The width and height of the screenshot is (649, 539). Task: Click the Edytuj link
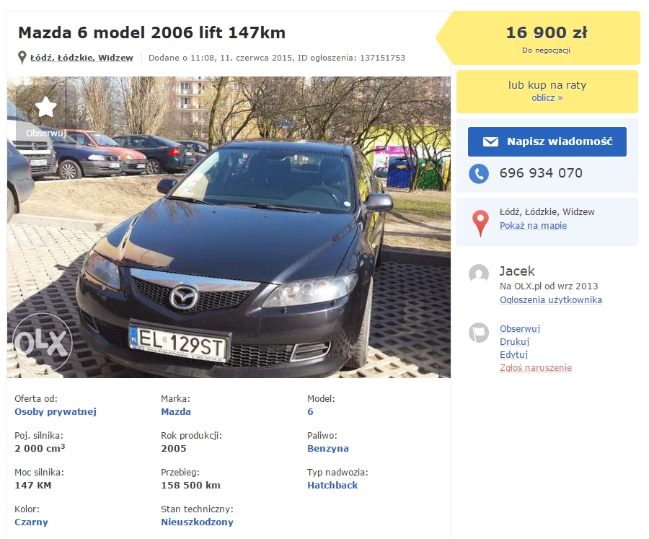point(513,355)
